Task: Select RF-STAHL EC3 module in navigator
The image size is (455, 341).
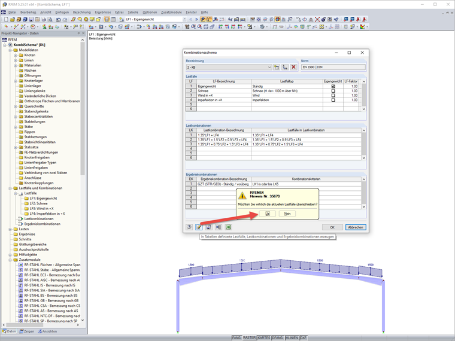Action: 52,275
